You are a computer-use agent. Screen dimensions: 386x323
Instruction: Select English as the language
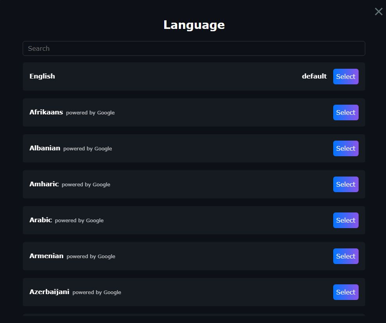(346, 77)
